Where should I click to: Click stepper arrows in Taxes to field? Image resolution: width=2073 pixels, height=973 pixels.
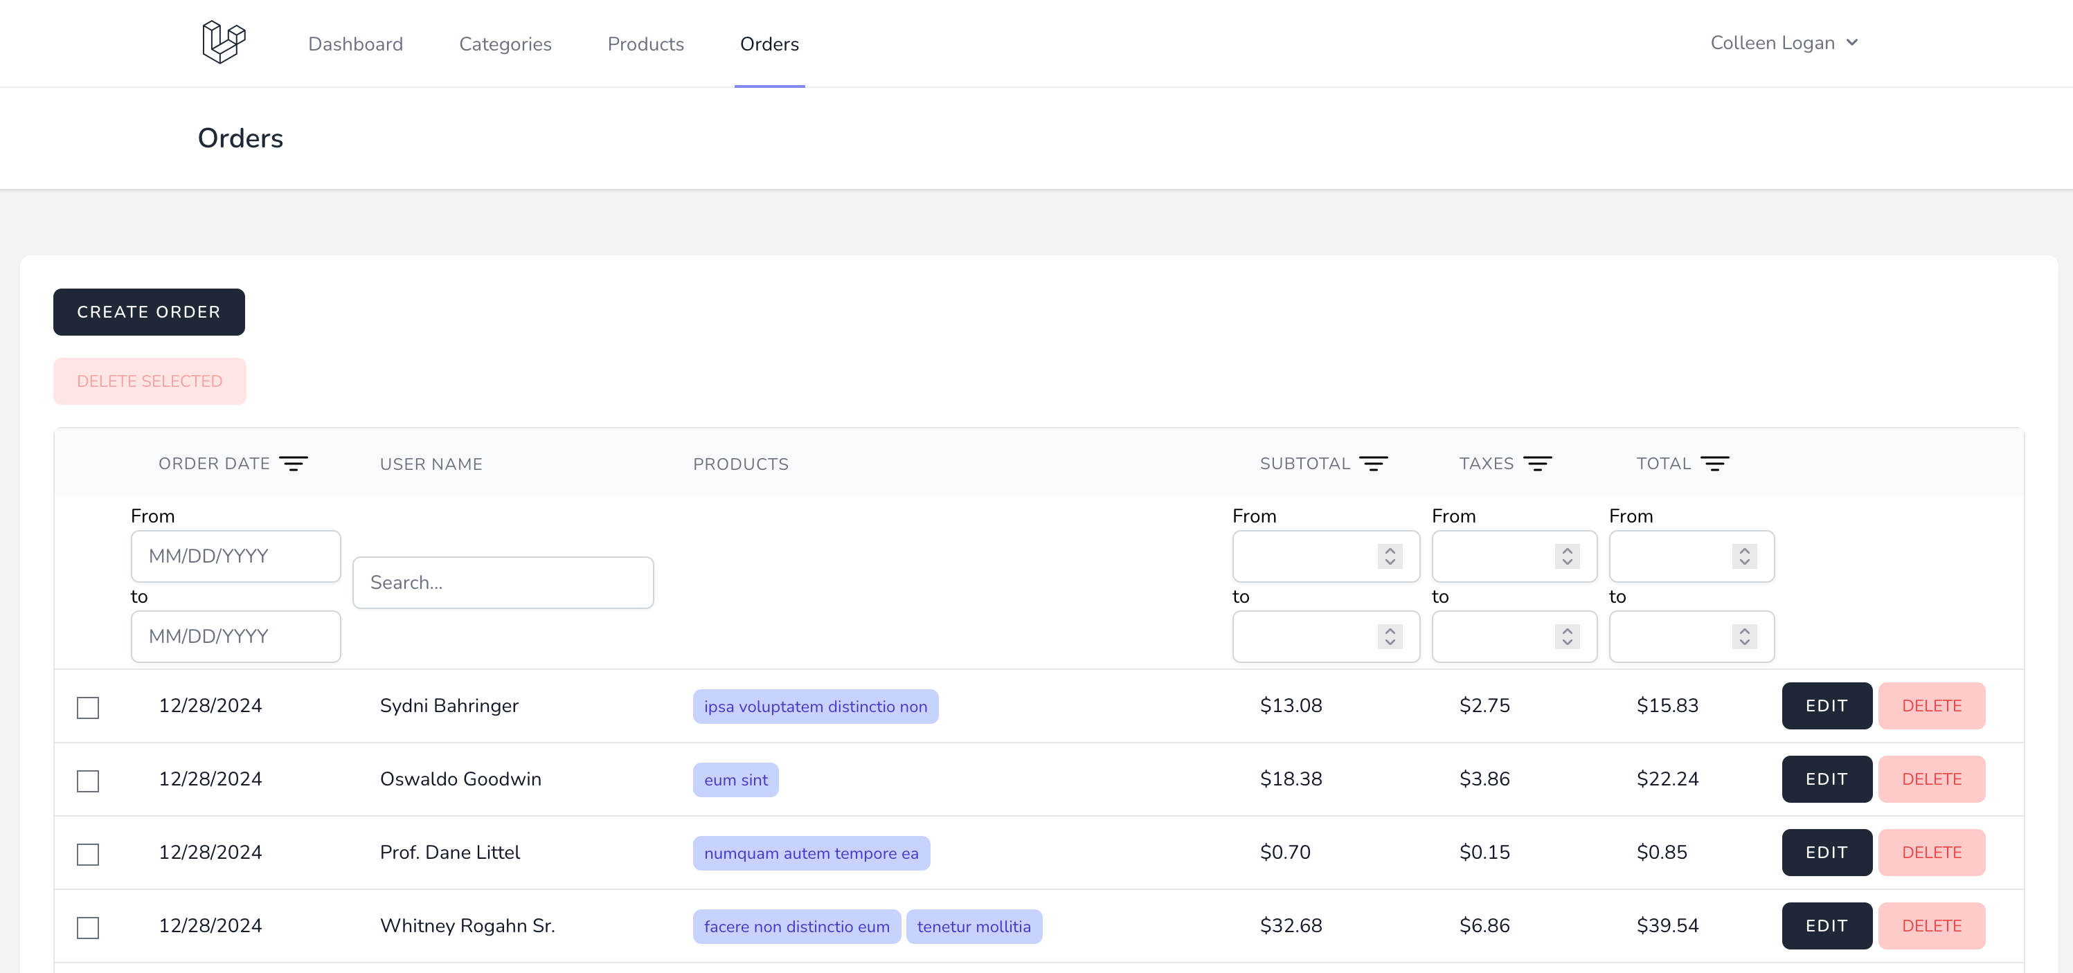(1567, 637)
